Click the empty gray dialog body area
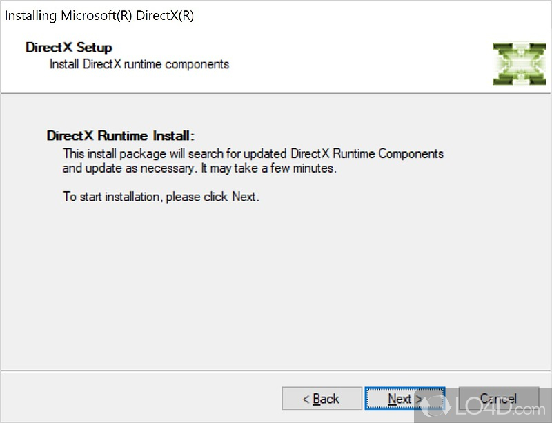The height and width of the screenshot is (423, 552). [x=276, y=290]
